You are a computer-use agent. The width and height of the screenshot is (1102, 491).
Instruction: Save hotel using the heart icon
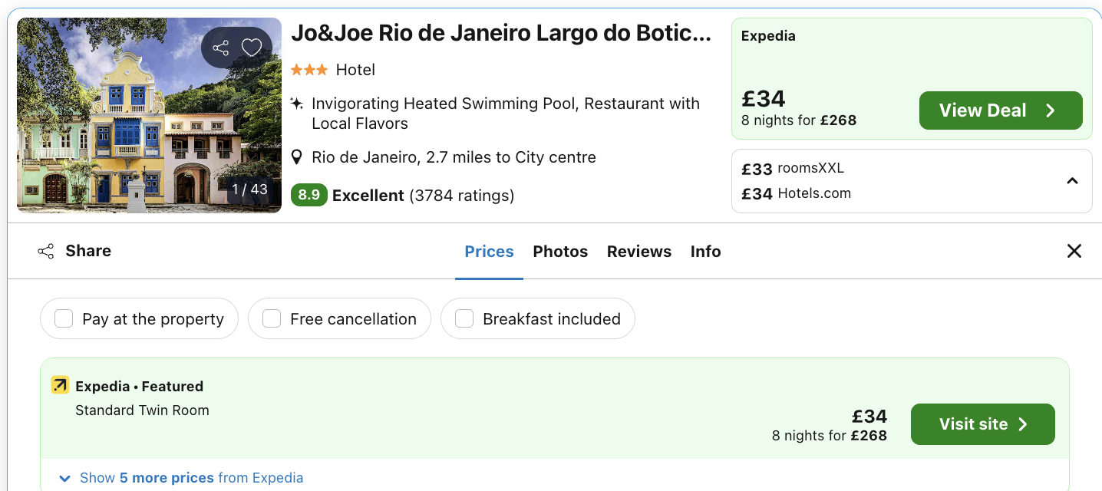(251, 48)
